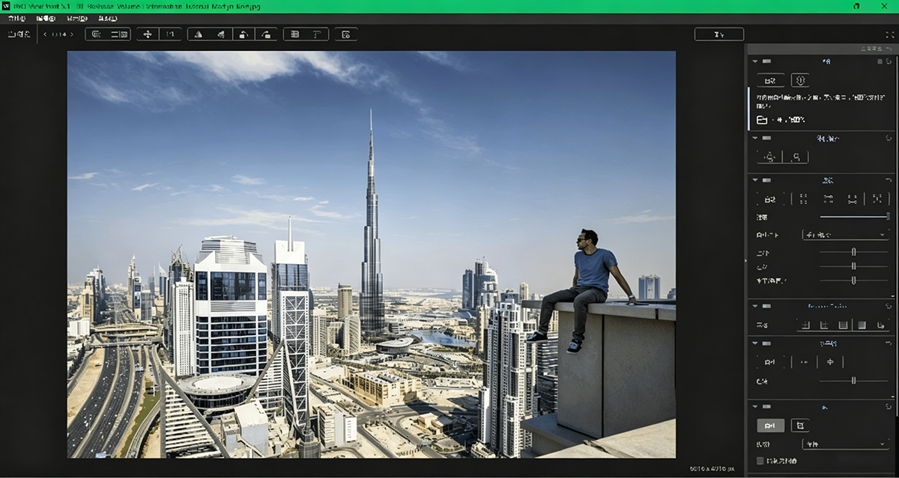Click the last arrow icon in the reference tools row

[880, 325]
